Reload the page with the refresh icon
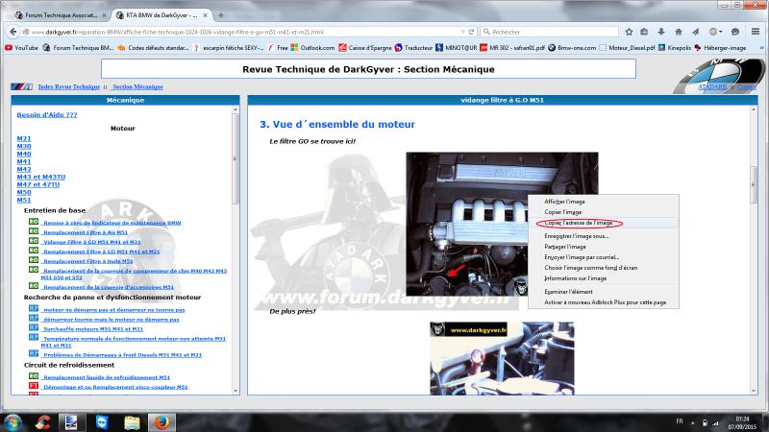 (470, 32)
